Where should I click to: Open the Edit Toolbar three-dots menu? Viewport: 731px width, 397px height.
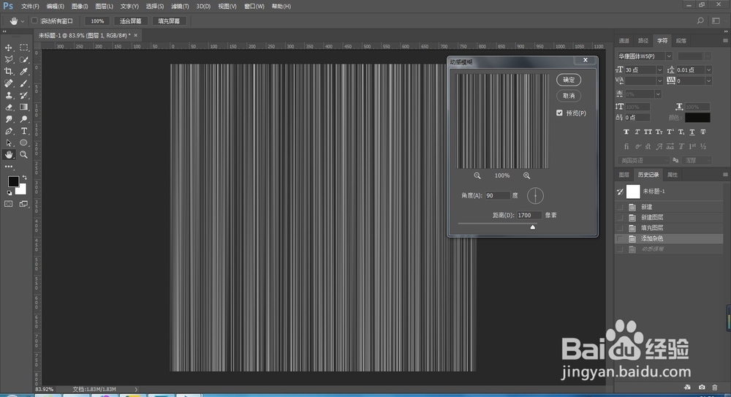pyautogui.click(x=8, y=167)
